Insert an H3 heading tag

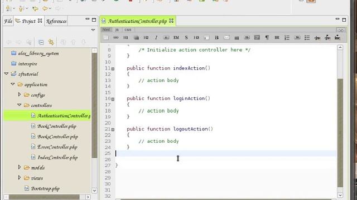pyautogui.click(x=196, y=38)
